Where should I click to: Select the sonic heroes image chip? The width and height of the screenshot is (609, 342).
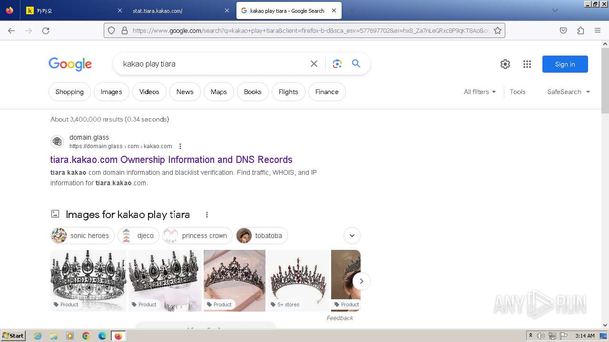pos(83,236)
